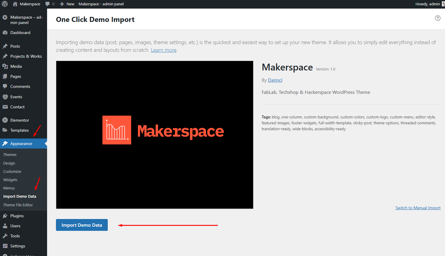
Task: Open the Learn more link
Action: tap(163, 50)
